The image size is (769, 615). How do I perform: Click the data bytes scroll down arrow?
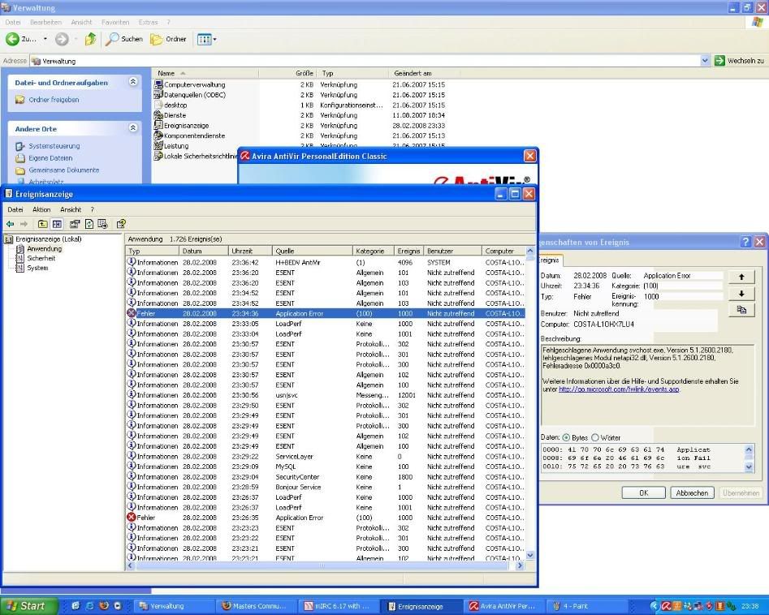click(x=749, y=467)
